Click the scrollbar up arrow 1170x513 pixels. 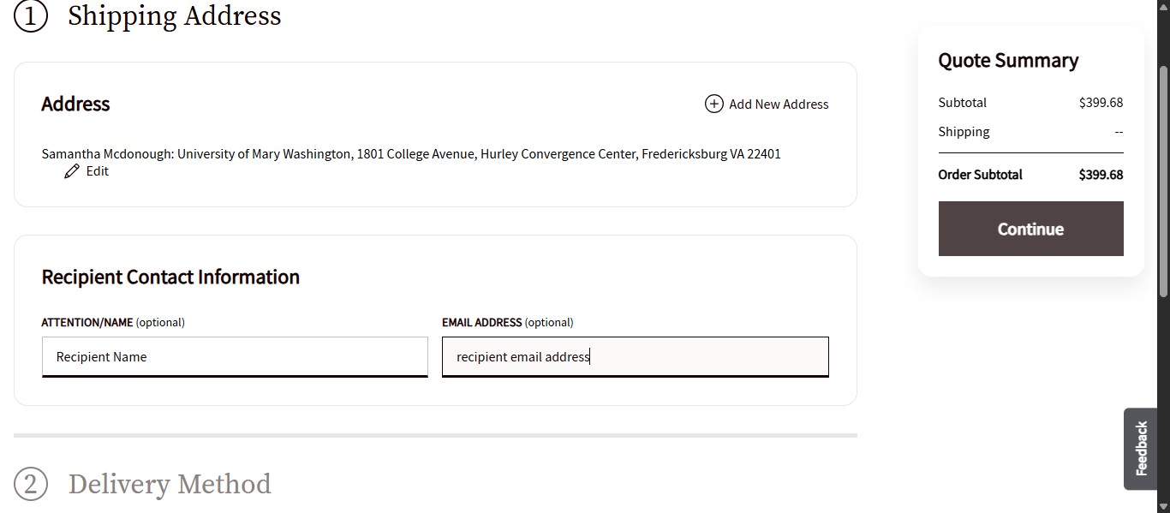[1163, 7]
